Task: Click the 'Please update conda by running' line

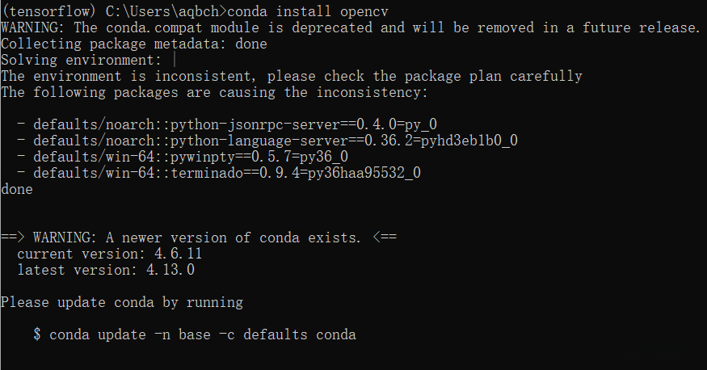Action: (x=121, y=302)
